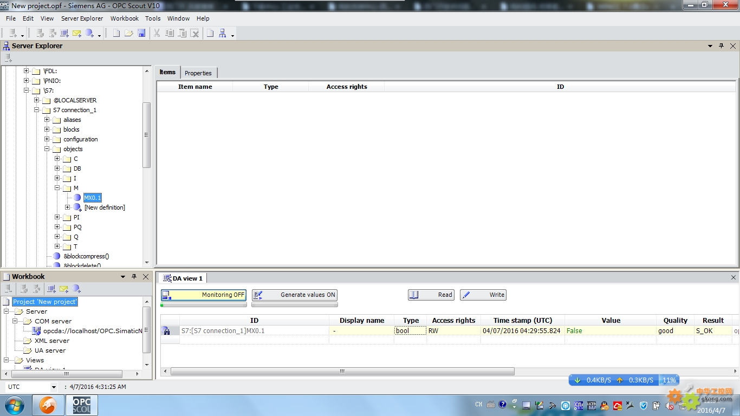Expand the \PNIO: tree node
The height and width of the screenshot is (416, 740).
tap(26, 81)
